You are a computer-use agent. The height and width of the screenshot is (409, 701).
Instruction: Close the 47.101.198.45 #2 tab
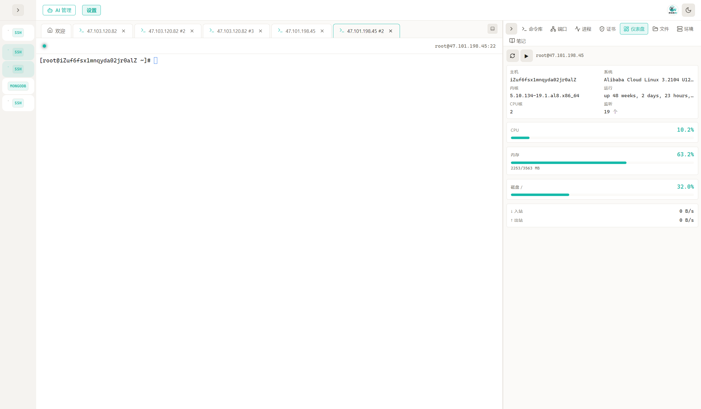391,31
